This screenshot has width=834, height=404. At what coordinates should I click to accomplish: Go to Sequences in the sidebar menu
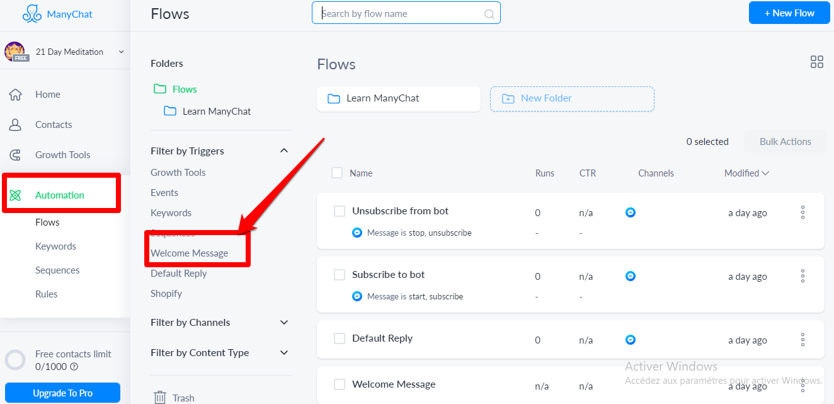(57, 270)
